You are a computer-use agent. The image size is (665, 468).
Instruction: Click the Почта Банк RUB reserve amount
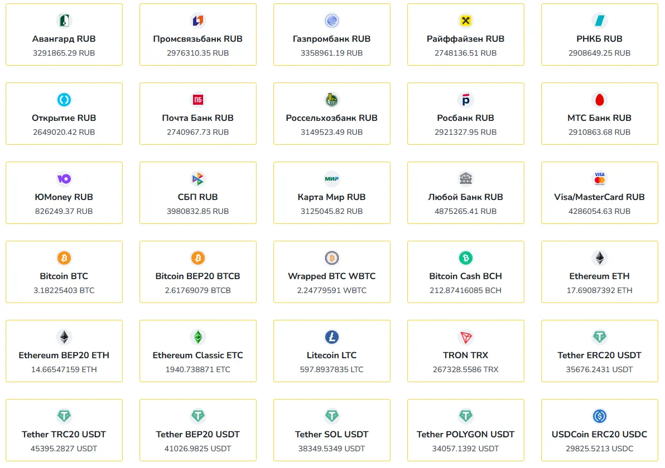click(x=197, y=132)
